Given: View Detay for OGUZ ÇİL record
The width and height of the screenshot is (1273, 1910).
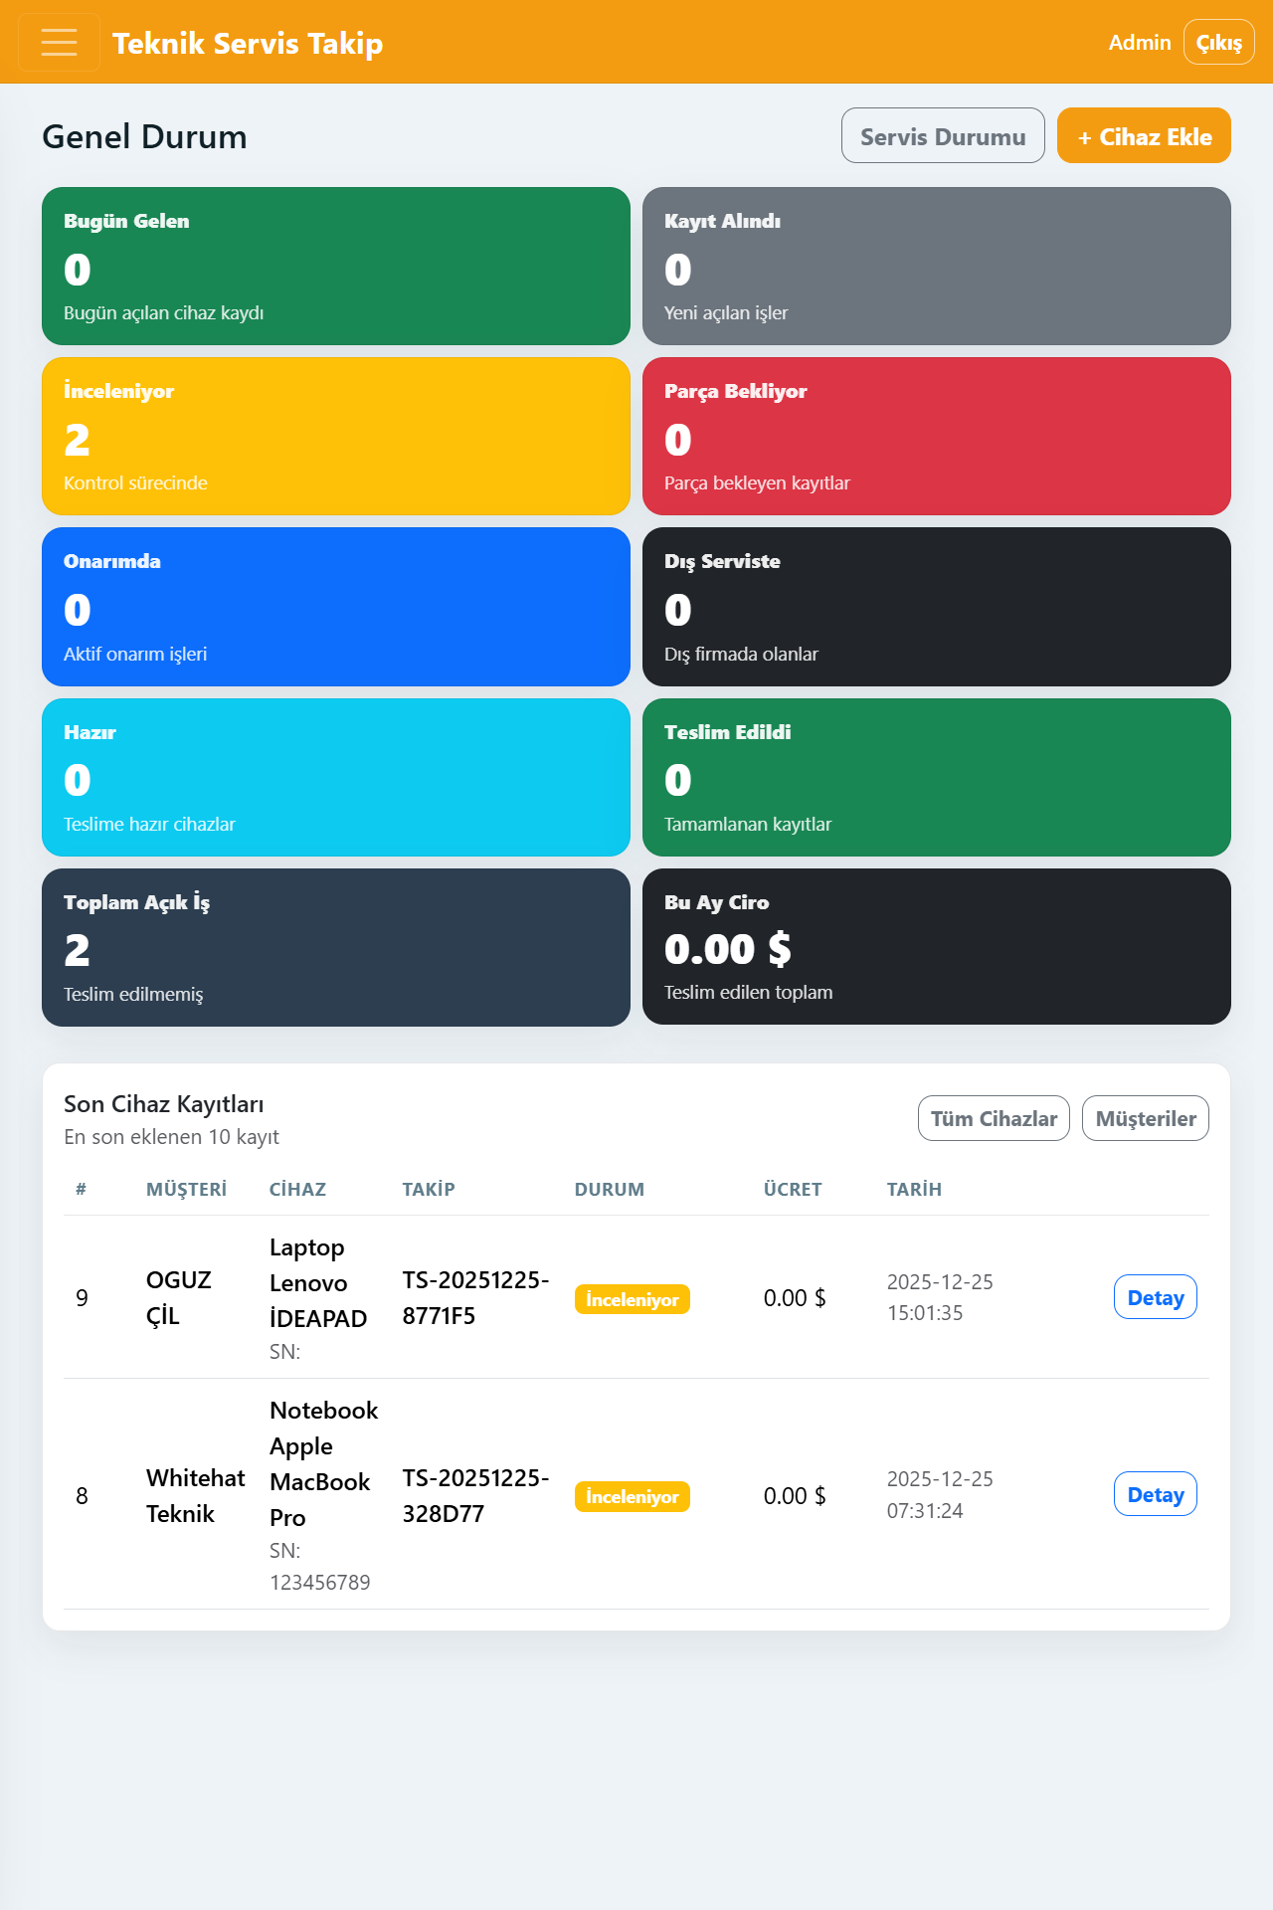Looking at the screenshot, I should point(1155,1297).
